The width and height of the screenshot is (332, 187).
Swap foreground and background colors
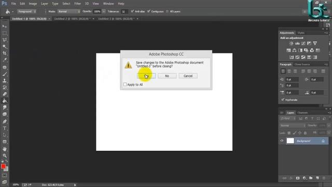coord(7,161)
